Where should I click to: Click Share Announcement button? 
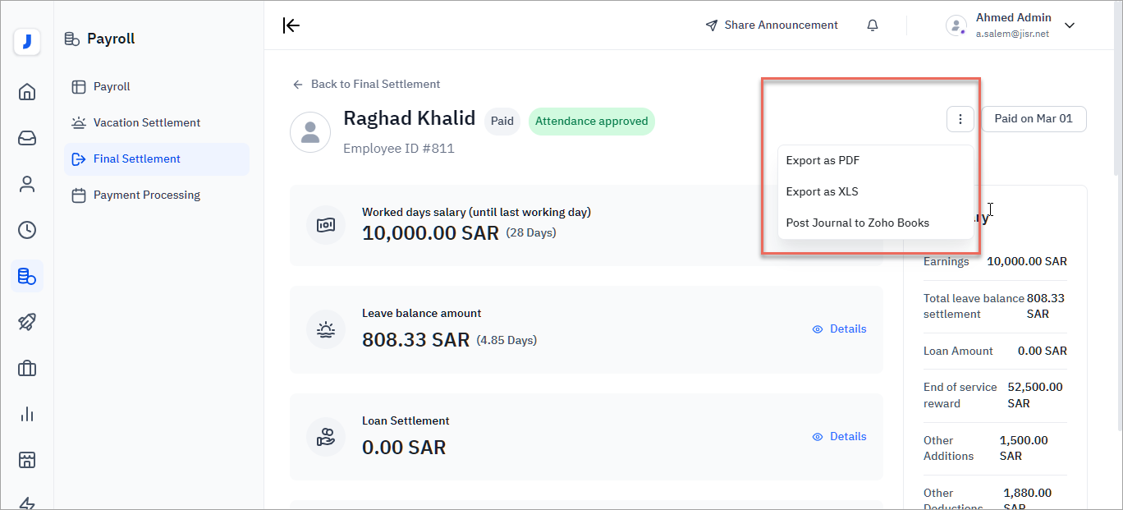pyautogui.click(x=772, y=25)
